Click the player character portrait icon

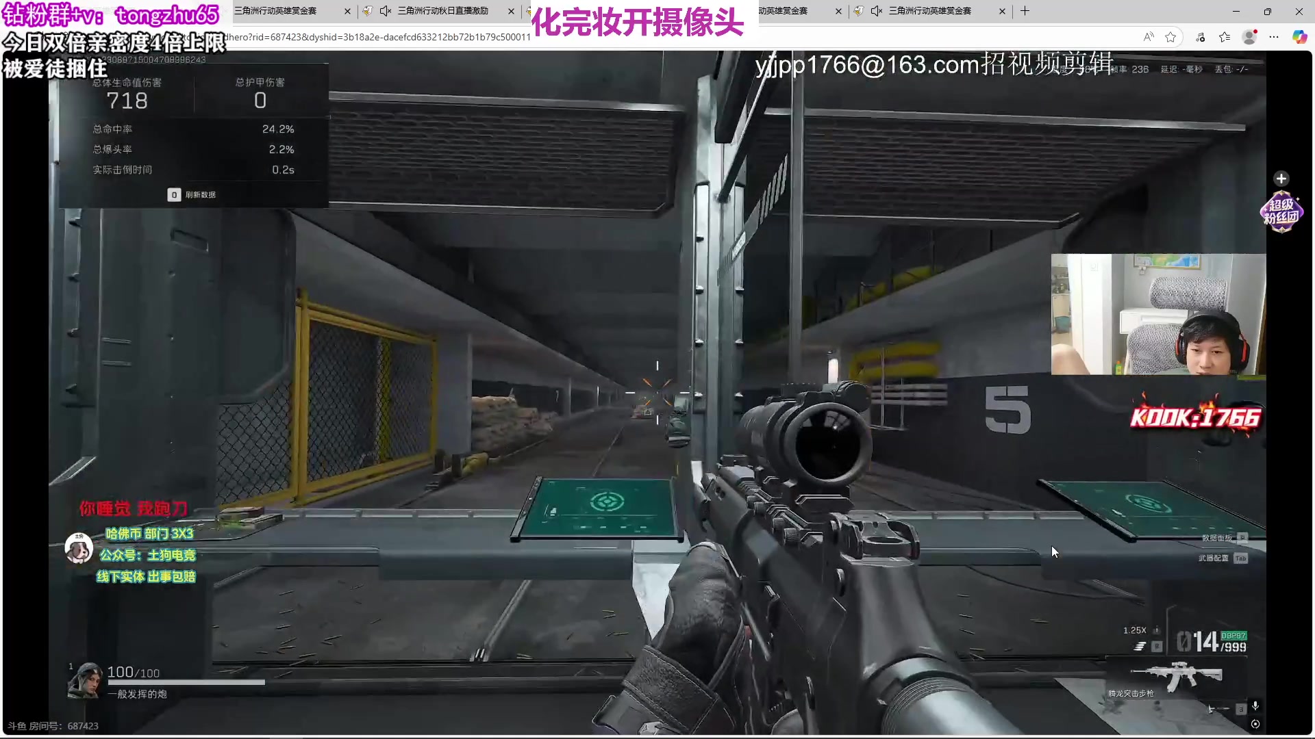point(86,681)
